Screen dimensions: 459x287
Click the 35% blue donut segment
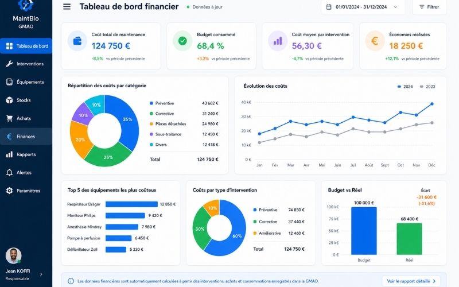[126, 120]
